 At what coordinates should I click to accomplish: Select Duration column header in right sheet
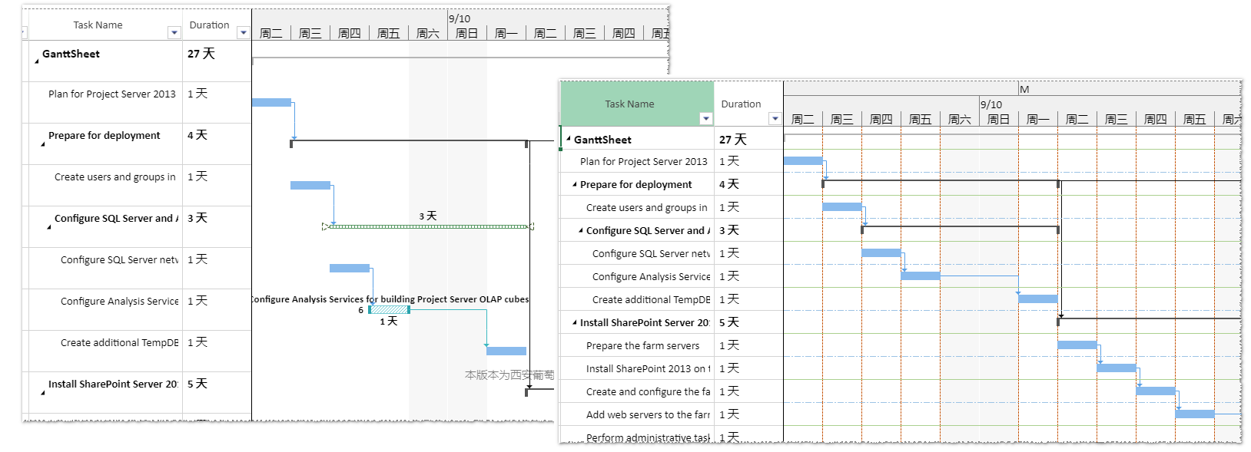tap(741, 104)
